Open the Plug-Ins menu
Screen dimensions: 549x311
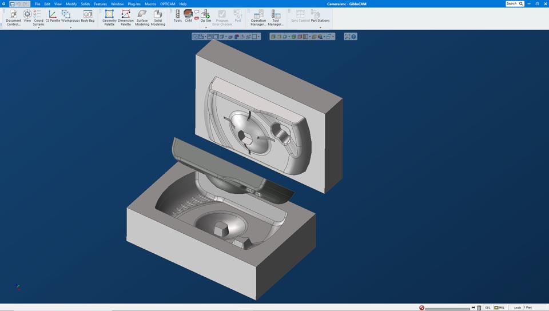point(134,4)
